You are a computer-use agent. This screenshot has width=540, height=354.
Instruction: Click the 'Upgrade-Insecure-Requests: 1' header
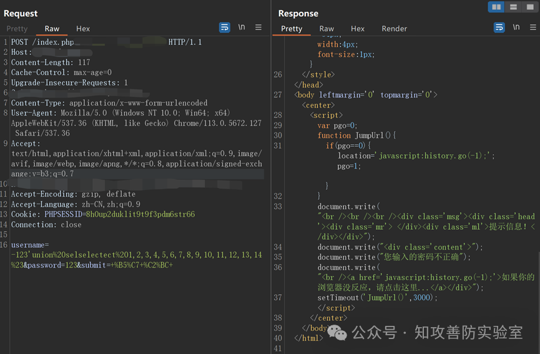pyautogui.click(x=69, y=83)
